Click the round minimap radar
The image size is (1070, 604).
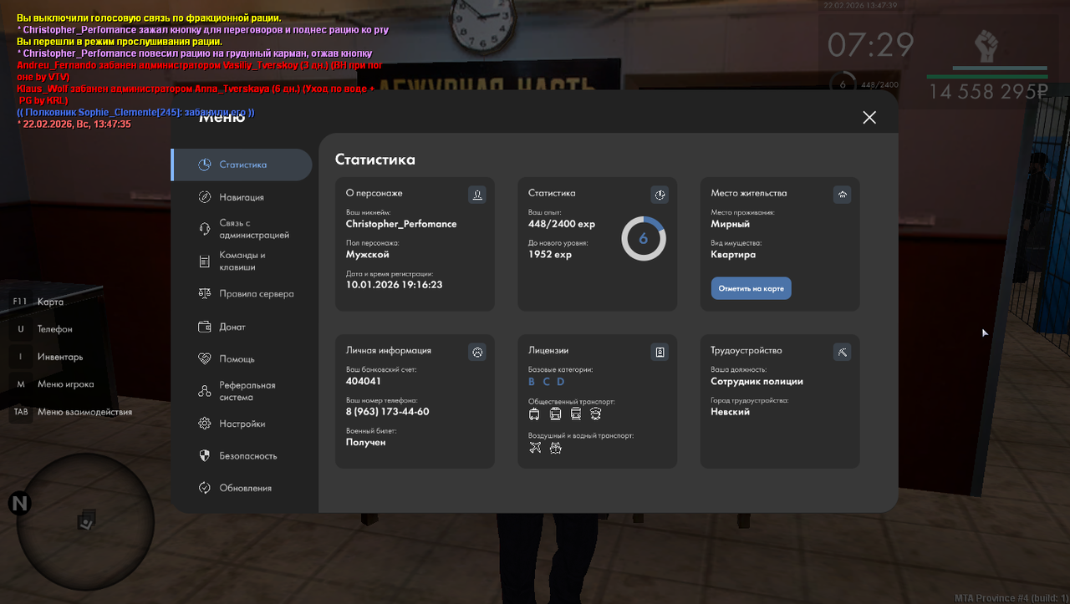point(85,520)
